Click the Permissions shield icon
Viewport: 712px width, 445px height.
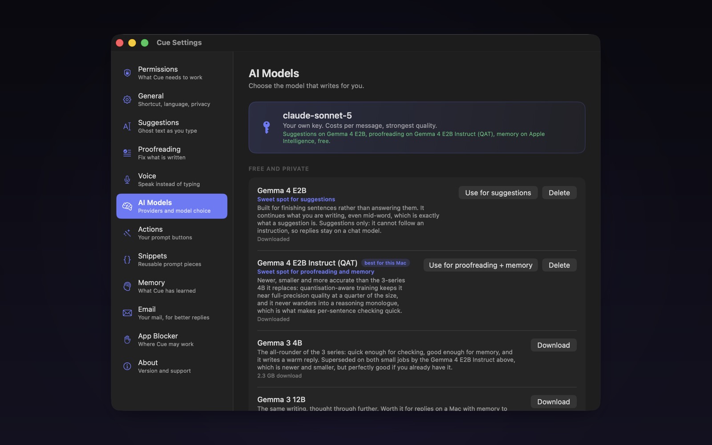pyautogui.click(x=127, y=73)
